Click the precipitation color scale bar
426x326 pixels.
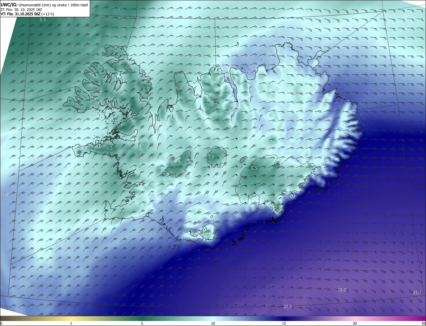click(x=213, y=318)
